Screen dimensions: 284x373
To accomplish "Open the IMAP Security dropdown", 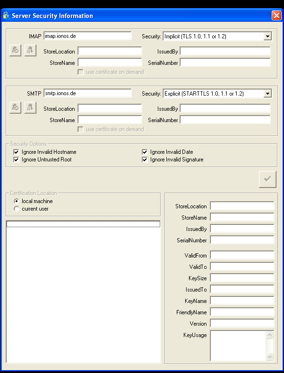I will (x=267, y=36).
